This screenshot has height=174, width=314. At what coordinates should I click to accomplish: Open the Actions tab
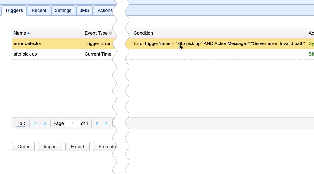coord(104,10)
